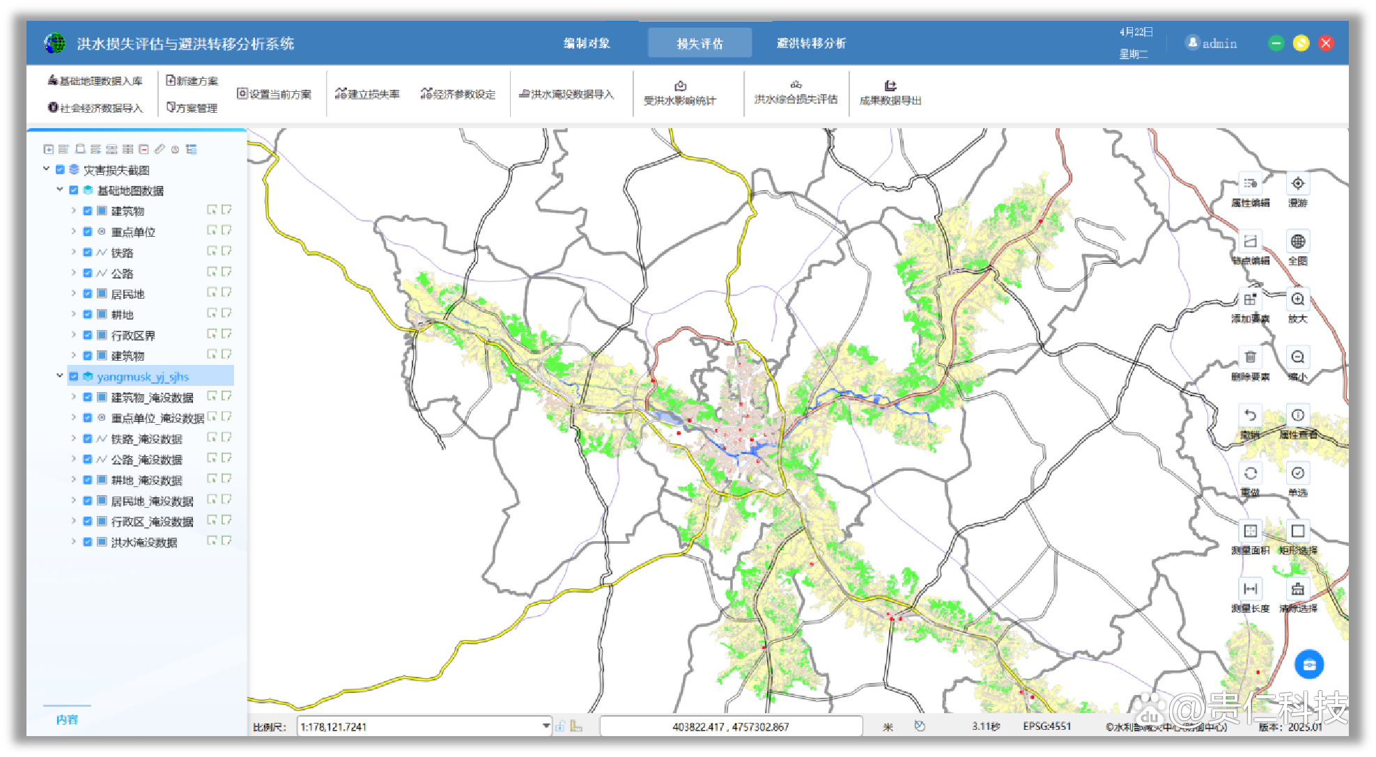Start the 测量长度 length measure tool
Image resolution: width=1376 pixels, height=757 pixels.
coord(1250,595)
